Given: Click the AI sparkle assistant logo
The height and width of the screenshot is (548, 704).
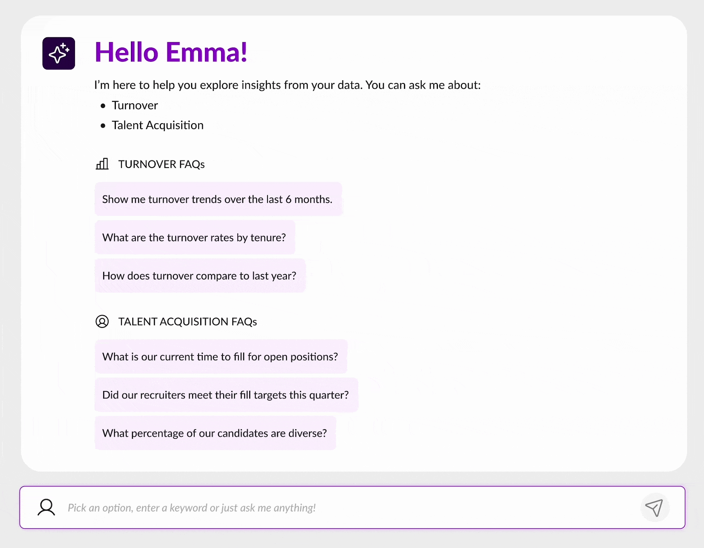Looking at the screenshot, I should [58, 53].
